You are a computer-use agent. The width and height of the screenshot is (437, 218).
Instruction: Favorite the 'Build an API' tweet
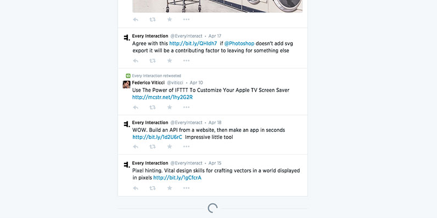click(x=169, y=147)
